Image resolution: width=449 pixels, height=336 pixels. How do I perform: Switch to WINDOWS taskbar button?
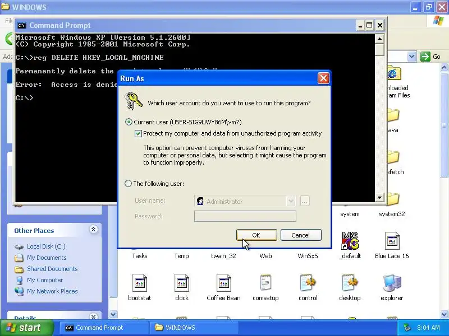(194, 328)
